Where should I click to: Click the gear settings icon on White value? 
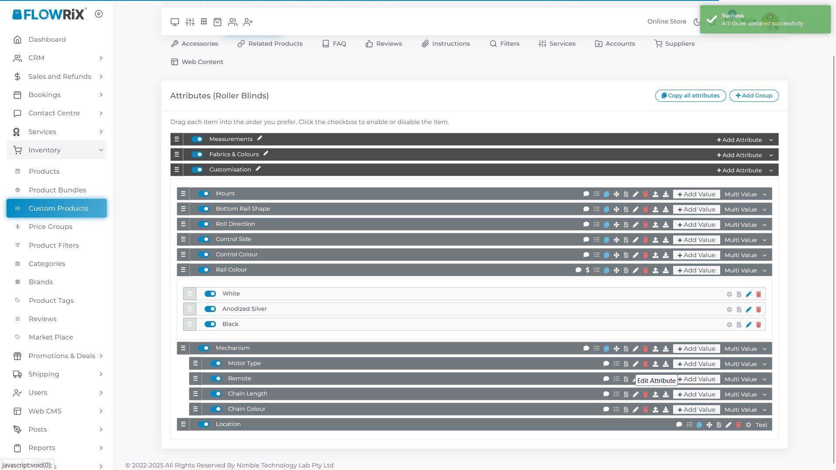(x=729, y=294)
